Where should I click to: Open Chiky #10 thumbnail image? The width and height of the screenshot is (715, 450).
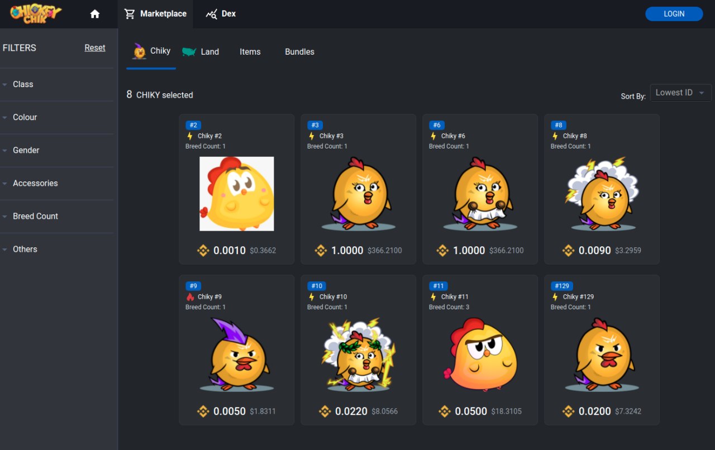359,354
